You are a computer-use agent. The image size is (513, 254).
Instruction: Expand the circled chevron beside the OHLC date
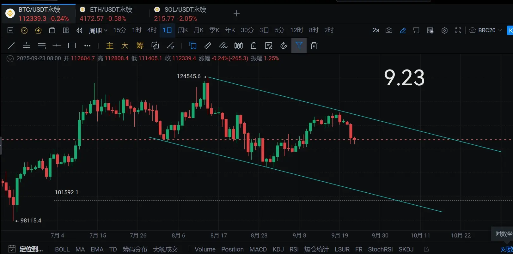(x=10, y=58)
